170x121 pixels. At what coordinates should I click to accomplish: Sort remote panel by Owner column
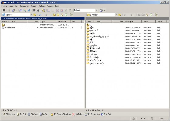[x=161, y=22]
